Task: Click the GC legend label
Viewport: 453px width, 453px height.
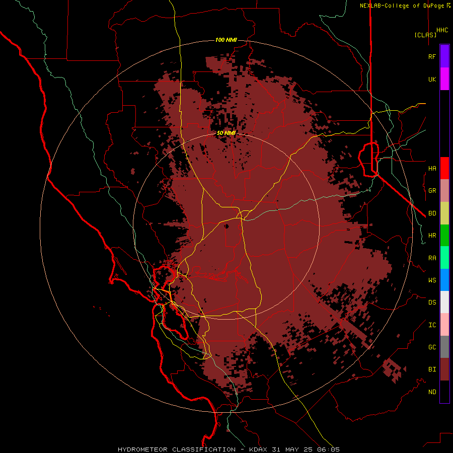Action: click(x=432, y=347)
